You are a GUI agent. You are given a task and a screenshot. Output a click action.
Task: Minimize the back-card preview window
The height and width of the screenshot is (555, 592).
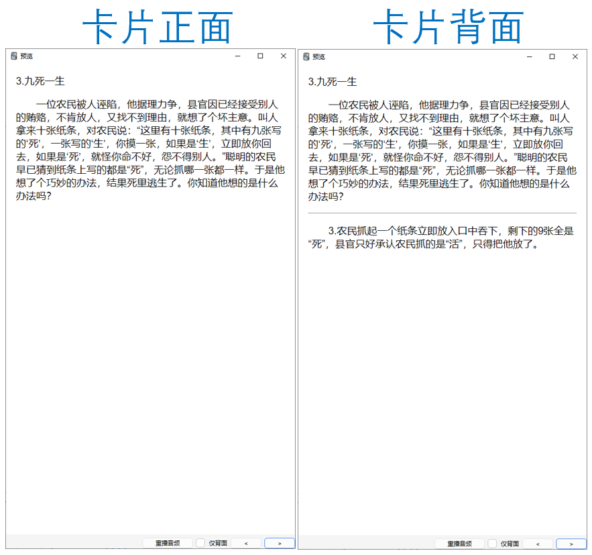coord(530,56)
